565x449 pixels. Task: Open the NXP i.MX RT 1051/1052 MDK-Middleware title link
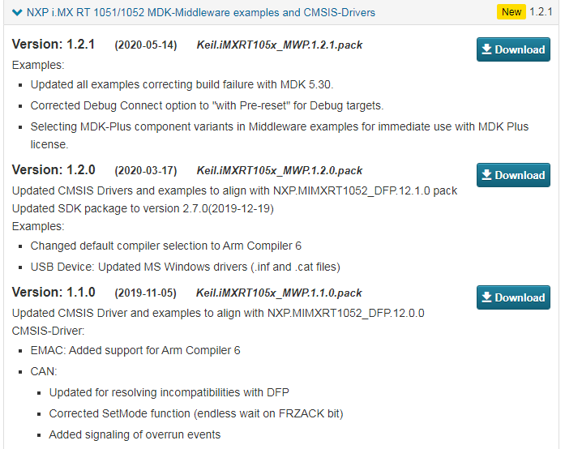click(201, 13)
